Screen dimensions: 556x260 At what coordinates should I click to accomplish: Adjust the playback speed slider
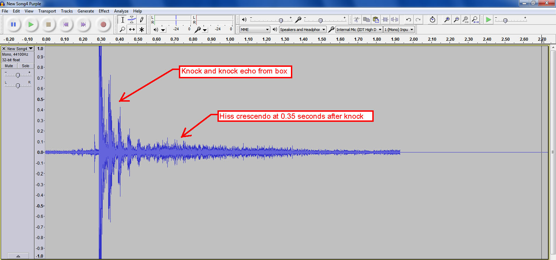click(505, 21)
